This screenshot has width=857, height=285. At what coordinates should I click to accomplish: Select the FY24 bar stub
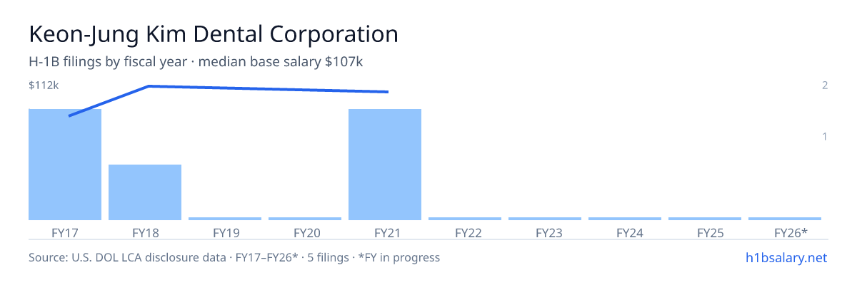(625, 219)
